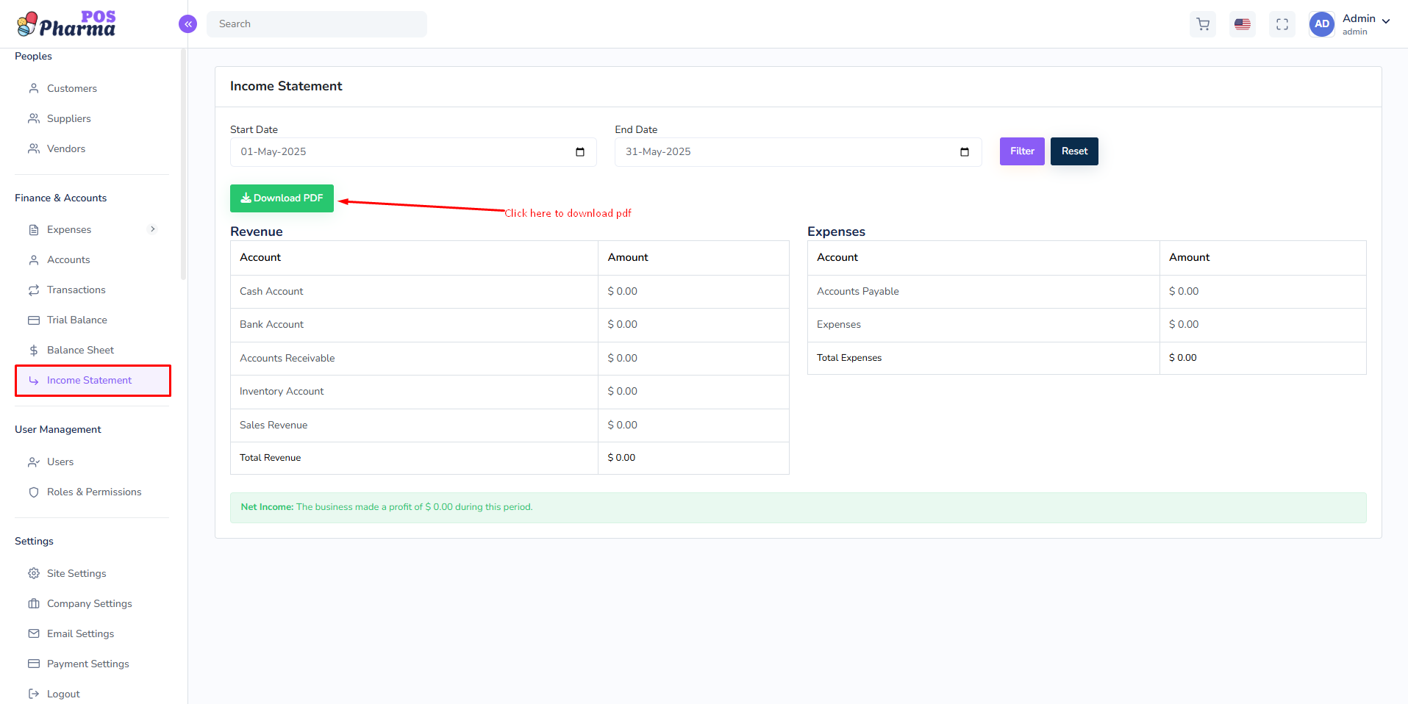Collapse sidebar with the purple chevron button
1408x704 pixels.
188,24
